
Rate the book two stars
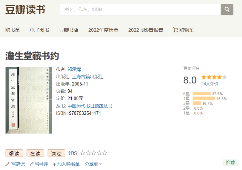pos(88,153)
